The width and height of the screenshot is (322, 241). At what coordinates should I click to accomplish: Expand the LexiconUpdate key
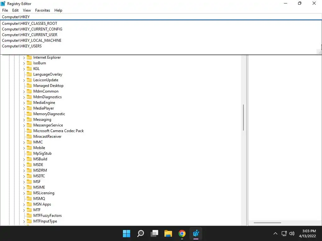(24, 80)
